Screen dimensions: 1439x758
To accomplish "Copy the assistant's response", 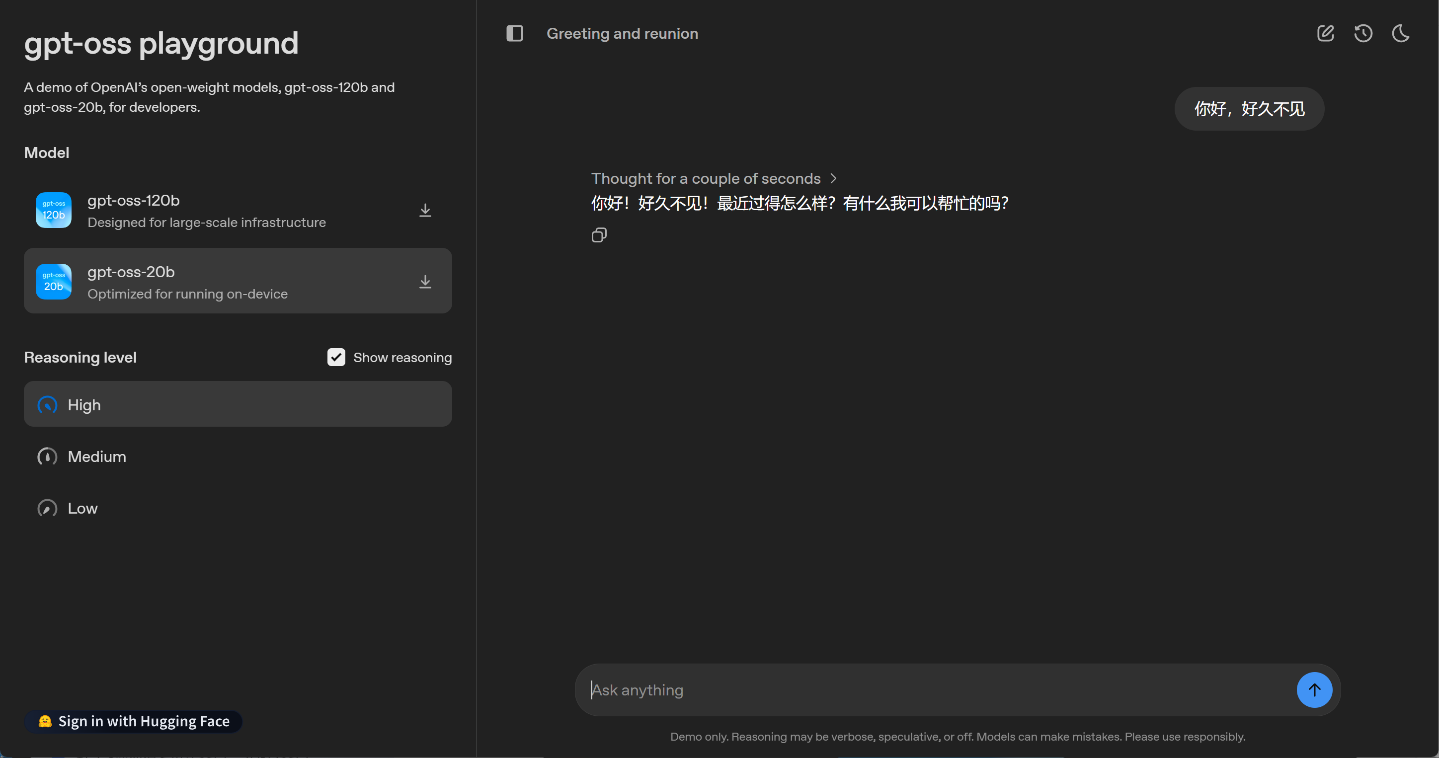I will (x=599, y=235).
